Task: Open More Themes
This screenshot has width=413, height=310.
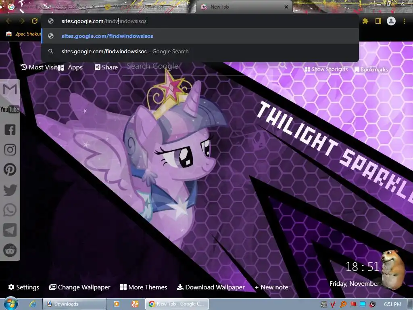Action: pyautogui.click(x=144, y=287)
